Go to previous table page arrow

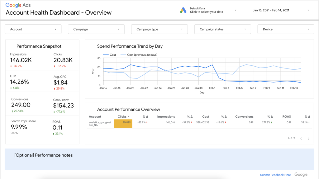[x=301, y=139]
